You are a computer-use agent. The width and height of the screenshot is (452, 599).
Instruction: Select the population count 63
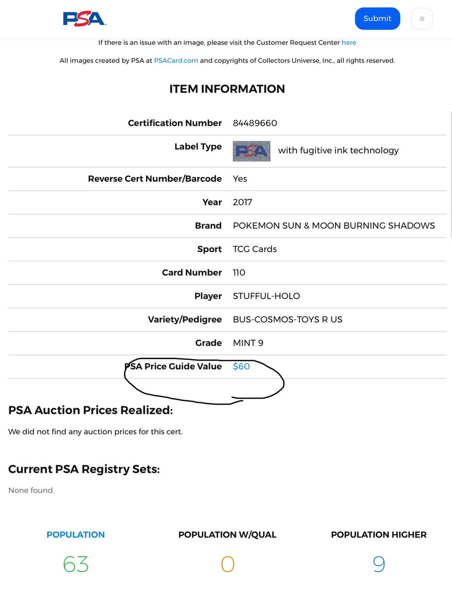[75, 564]
